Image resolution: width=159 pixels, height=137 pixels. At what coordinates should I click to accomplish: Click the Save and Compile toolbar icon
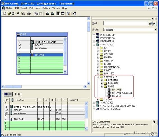pyautogui.click(x=23, y=13)
